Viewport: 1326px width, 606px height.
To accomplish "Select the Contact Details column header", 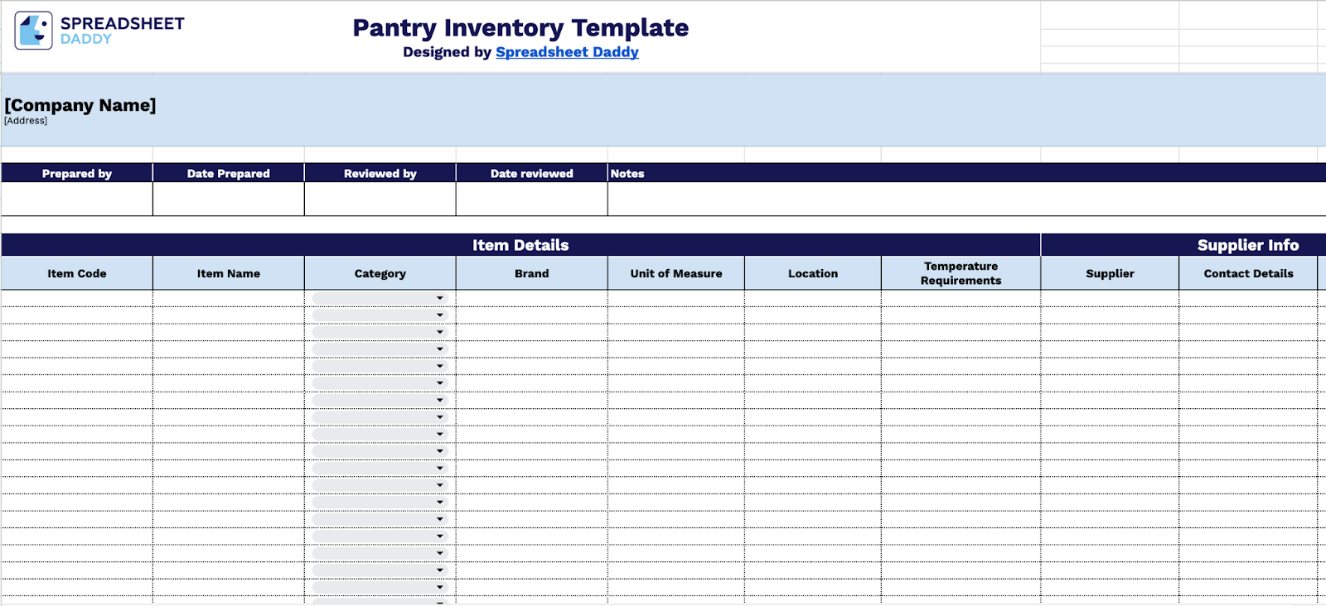I will (1248, 273).
